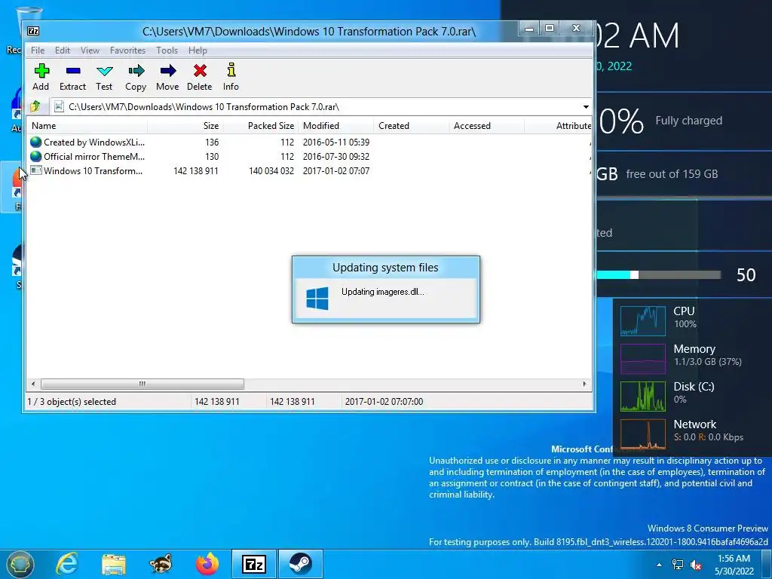Click the red Delete icon
This screenshot has width=772, height=579.
(x=200, y=71)
